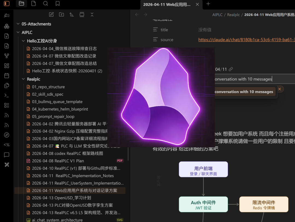Open 04_kubernetes_helm_blueprint note
Viewport: 295px width, 222px height.
60,109
